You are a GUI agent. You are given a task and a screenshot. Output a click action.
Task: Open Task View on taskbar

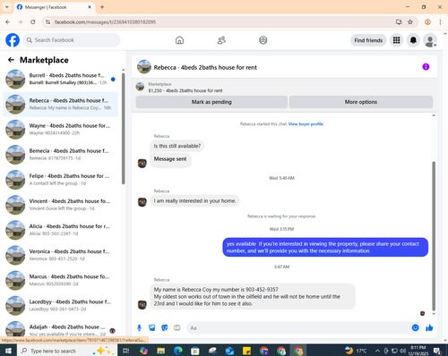[126, 351]
